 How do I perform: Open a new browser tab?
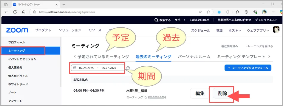click(64, 4)
